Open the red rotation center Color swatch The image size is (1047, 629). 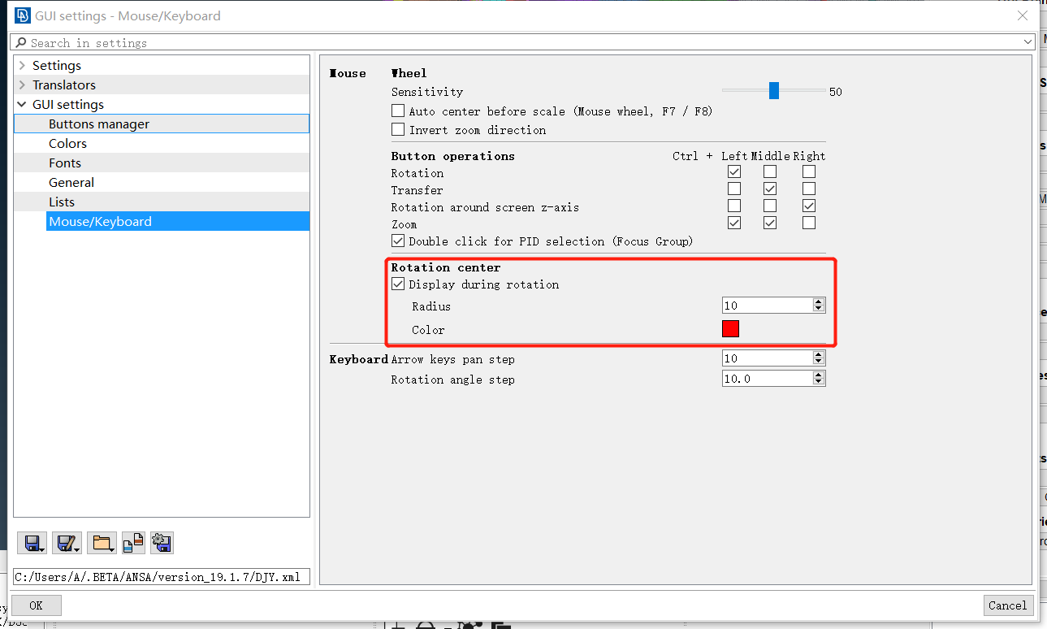tap(730, 328)
